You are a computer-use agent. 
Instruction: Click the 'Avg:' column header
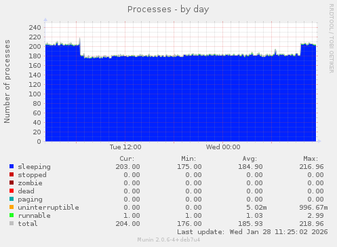pyautogui.click(x=250, y=159)
